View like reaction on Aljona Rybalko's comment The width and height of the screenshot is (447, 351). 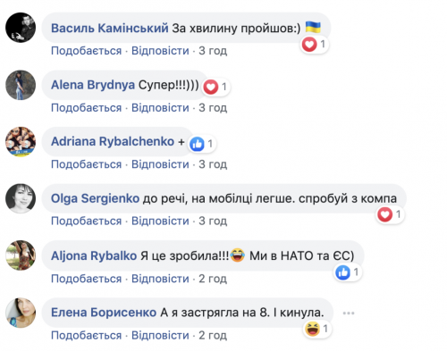(x=348, y=272)
